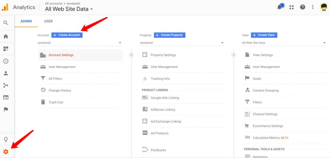This screenshot has height=158, width=330.
Task: Go to Home in the sidebar
Action: point(6,36)
